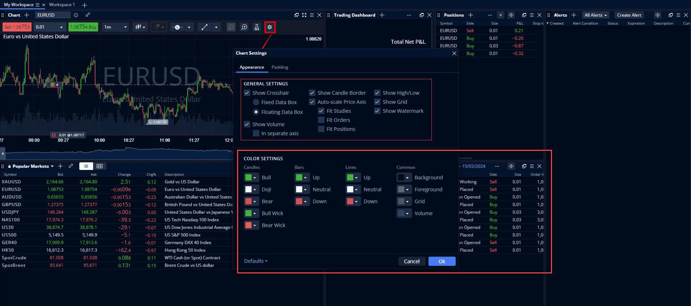The image size is (691, 306).
Task: Sort Positions by P&L column
Action: click(x=520, y=23)
